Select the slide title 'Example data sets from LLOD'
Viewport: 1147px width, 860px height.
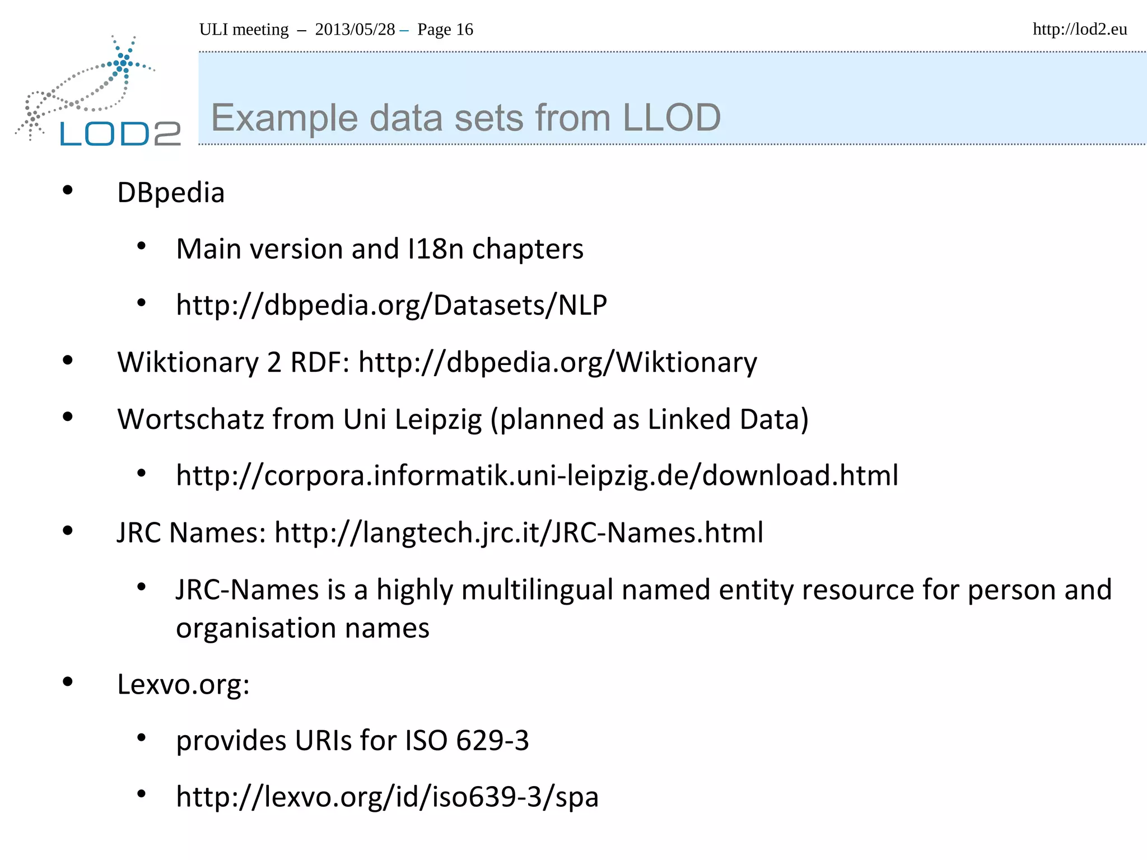point(465,118)
